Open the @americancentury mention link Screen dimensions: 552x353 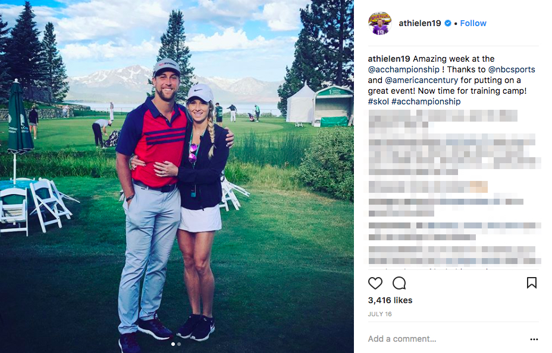[421, 80]
